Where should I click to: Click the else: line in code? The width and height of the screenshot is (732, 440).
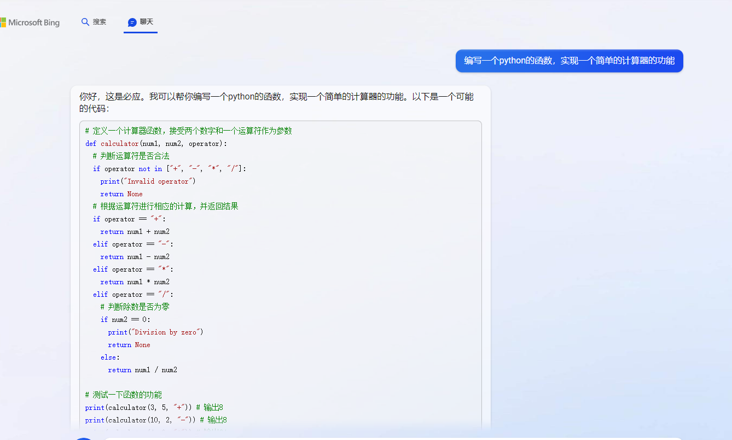click(x=109, y=357)
